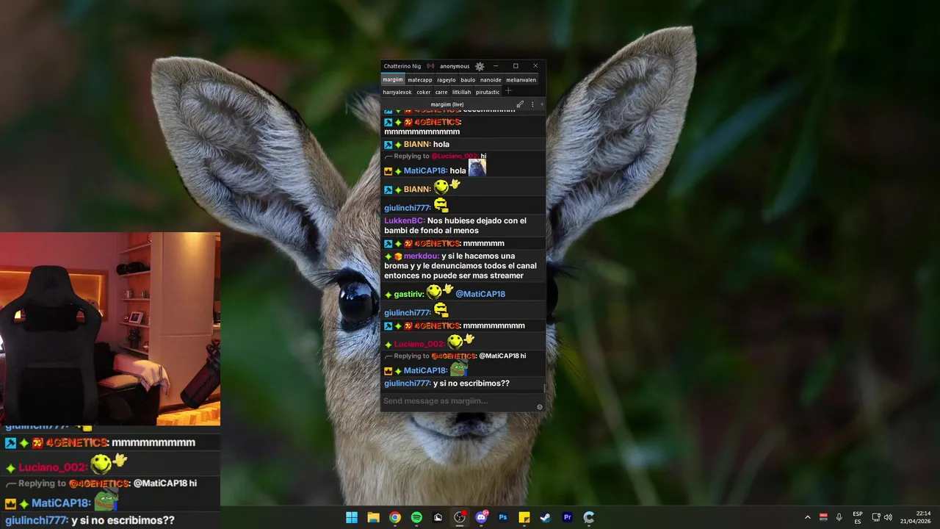Switch to the harryalexok tab
The height and width of the screenshot is (529, 940).
397,92
